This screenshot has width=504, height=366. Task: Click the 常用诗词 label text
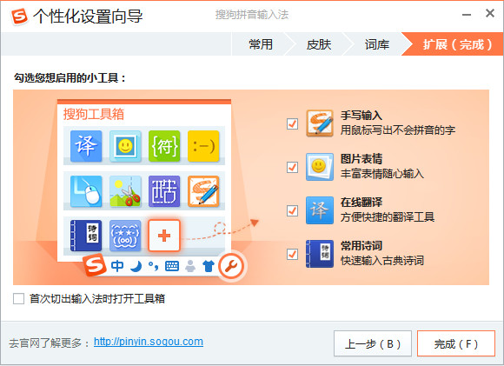tap(361, 246)
